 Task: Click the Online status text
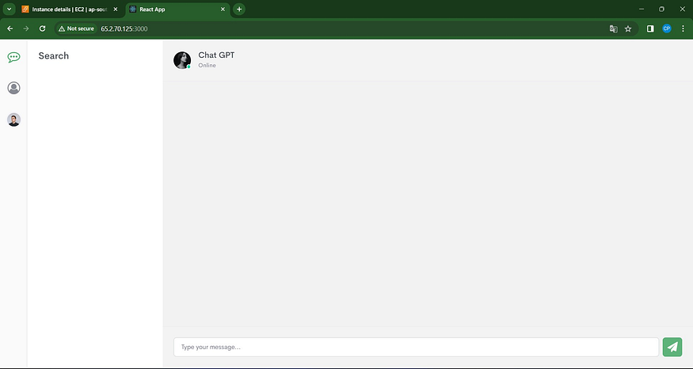(x=207, y=66)
